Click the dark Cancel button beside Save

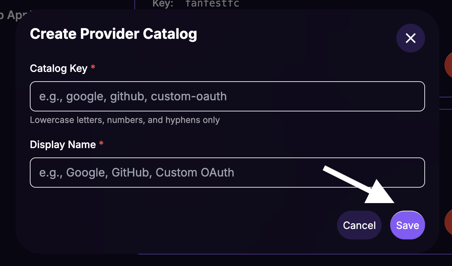[359, 225]
